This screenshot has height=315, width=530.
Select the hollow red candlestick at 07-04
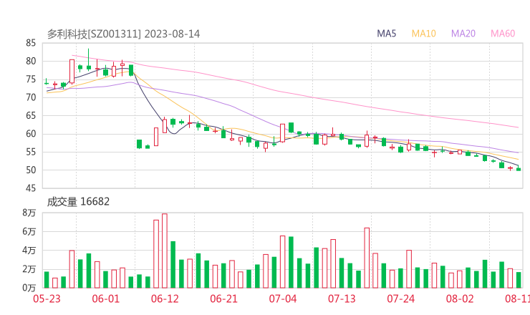(283, 133)
